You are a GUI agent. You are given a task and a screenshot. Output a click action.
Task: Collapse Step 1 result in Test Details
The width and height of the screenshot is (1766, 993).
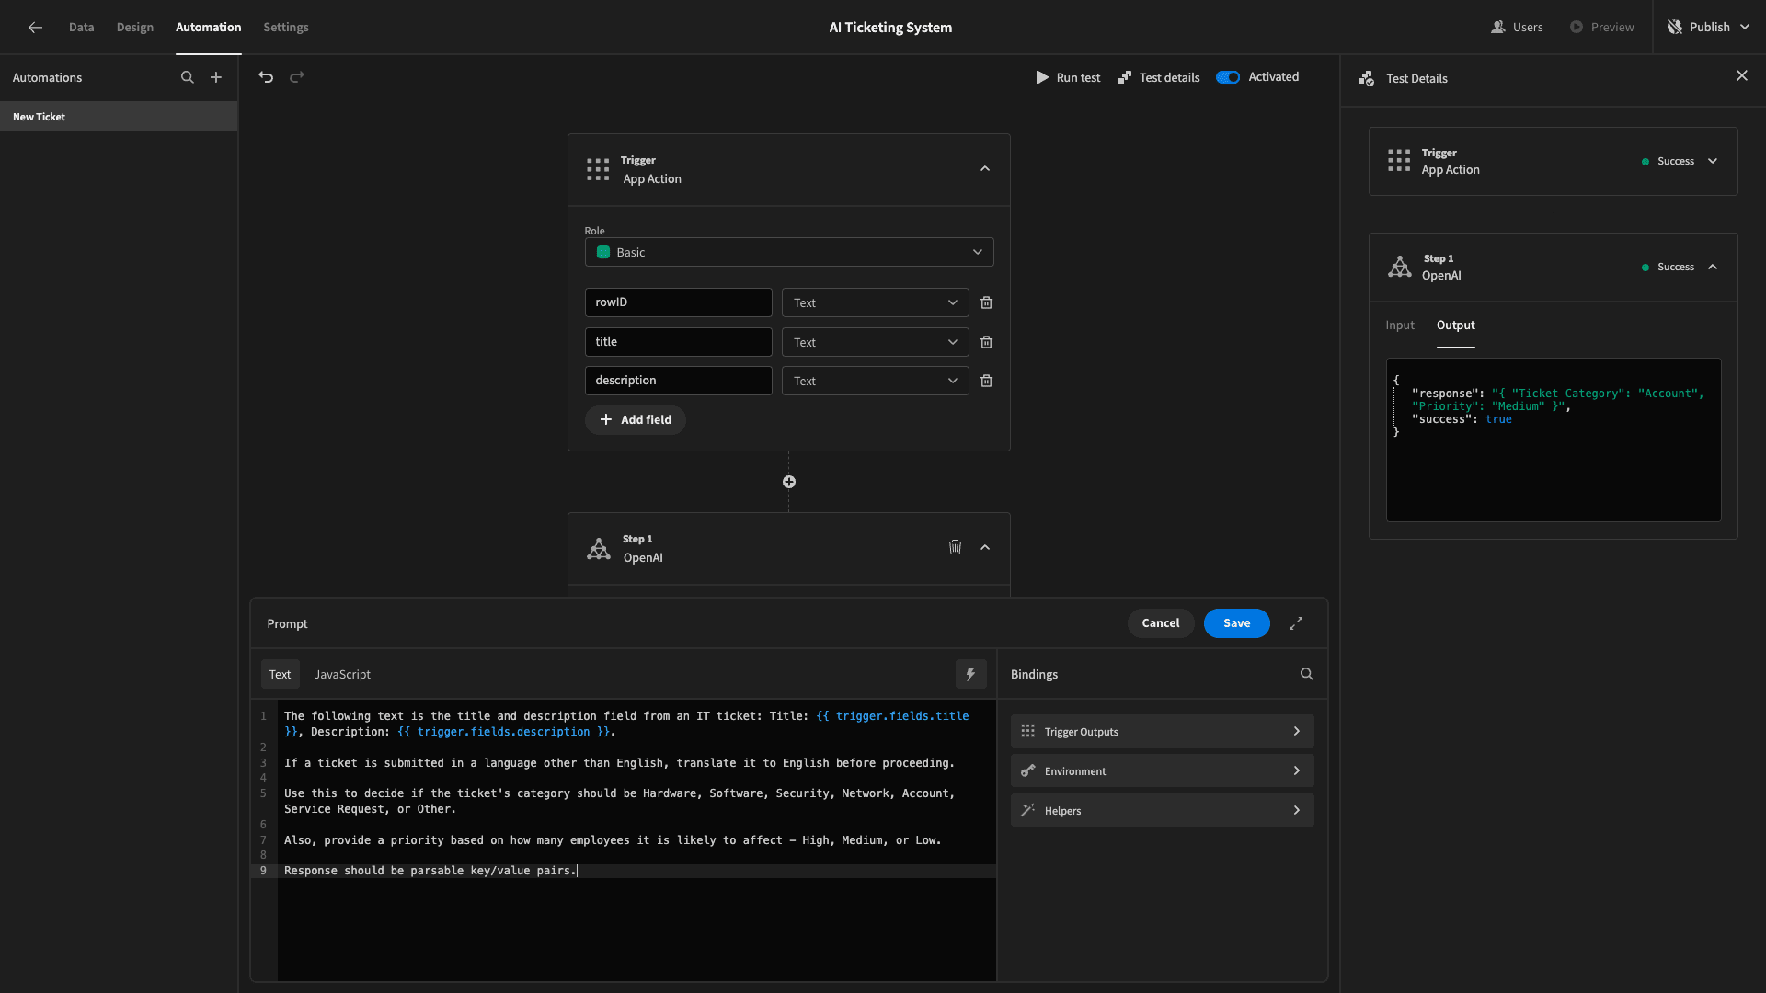click(x=1713, y=267)
